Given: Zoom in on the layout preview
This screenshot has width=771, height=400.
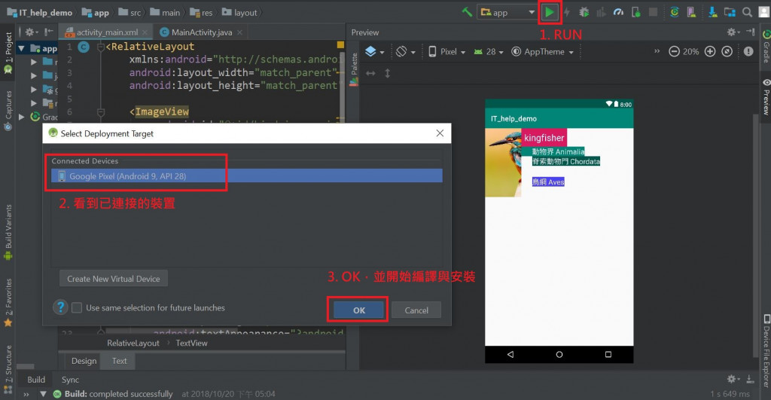Looking at the screenshot, I should [709, 52].
